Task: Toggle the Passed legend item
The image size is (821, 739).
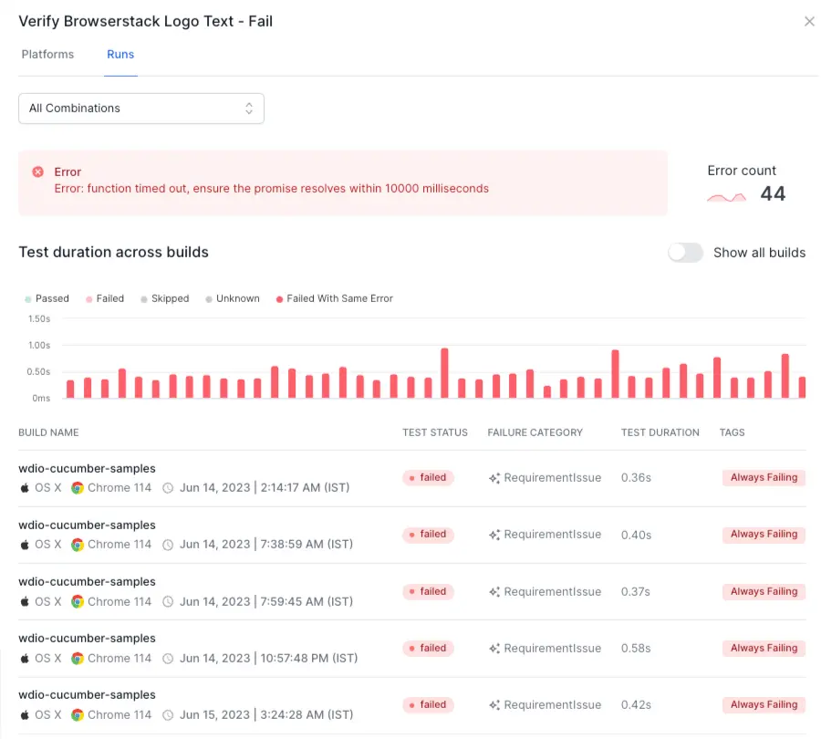Action: (47, 298)
